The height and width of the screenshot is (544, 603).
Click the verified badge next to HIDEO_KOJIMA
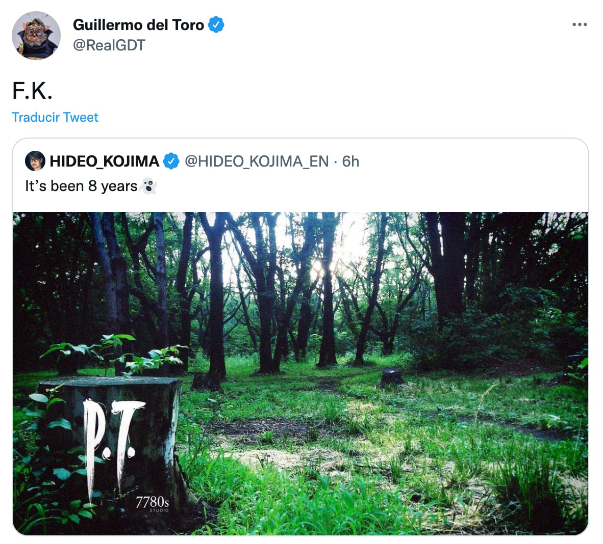click(x=171, y=161)
